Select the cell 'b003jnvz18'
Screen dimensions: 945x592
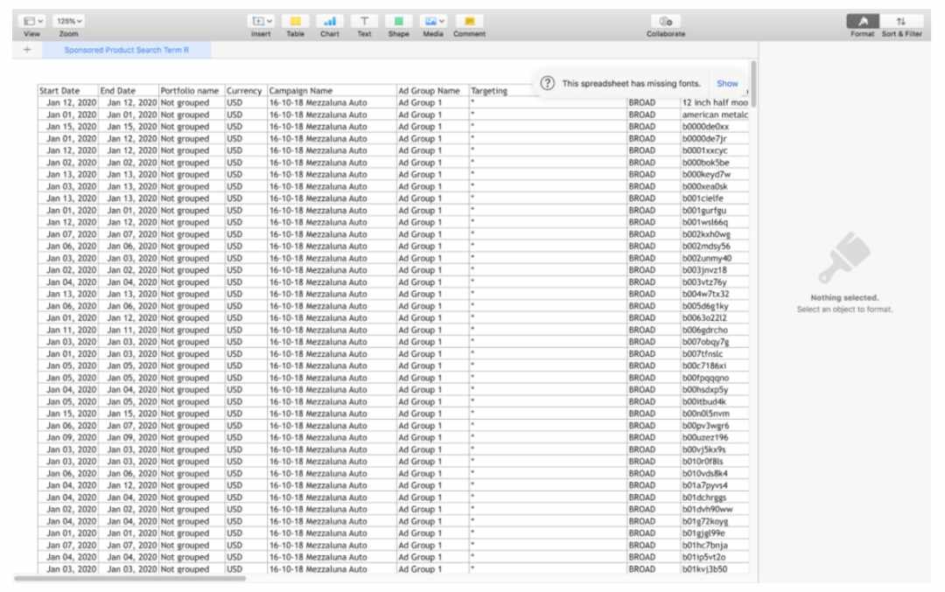click(x=715, y=270)
